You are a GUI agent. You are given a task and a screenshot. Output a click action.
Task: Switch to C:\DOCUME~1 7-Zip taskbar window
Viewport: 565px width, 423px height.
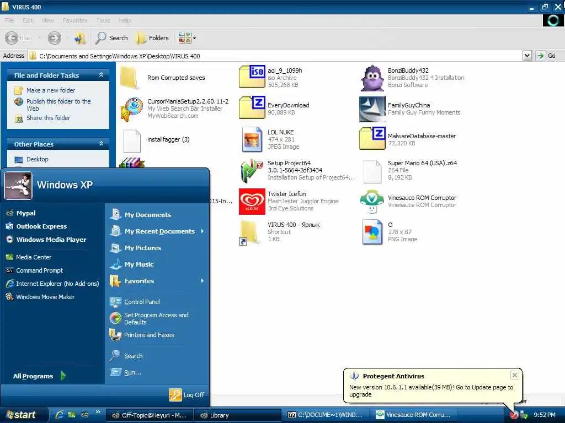(326, 415)
